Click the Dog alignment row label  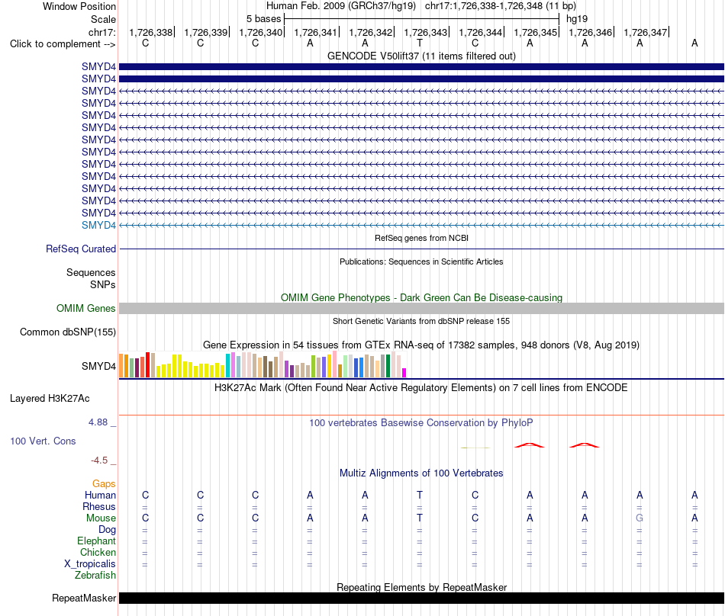(107, 530)
